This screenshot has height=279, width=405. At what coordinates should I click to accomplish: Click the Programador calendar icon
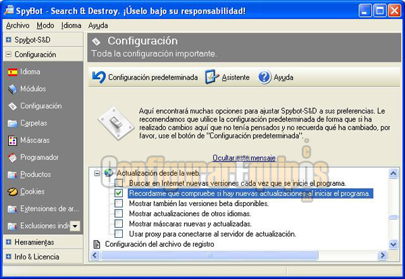click(x=12, y=157)
